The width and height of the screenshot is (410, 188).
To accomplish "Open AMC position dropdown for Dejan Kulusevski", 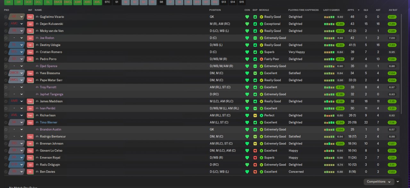I will [17, 24].
